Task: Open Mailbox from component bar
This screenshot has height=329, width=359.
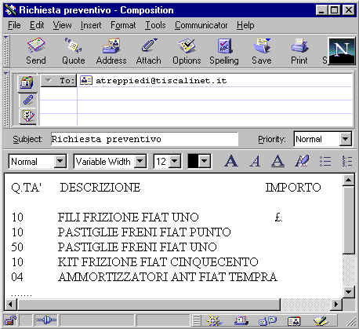Action: coord(241,320)
